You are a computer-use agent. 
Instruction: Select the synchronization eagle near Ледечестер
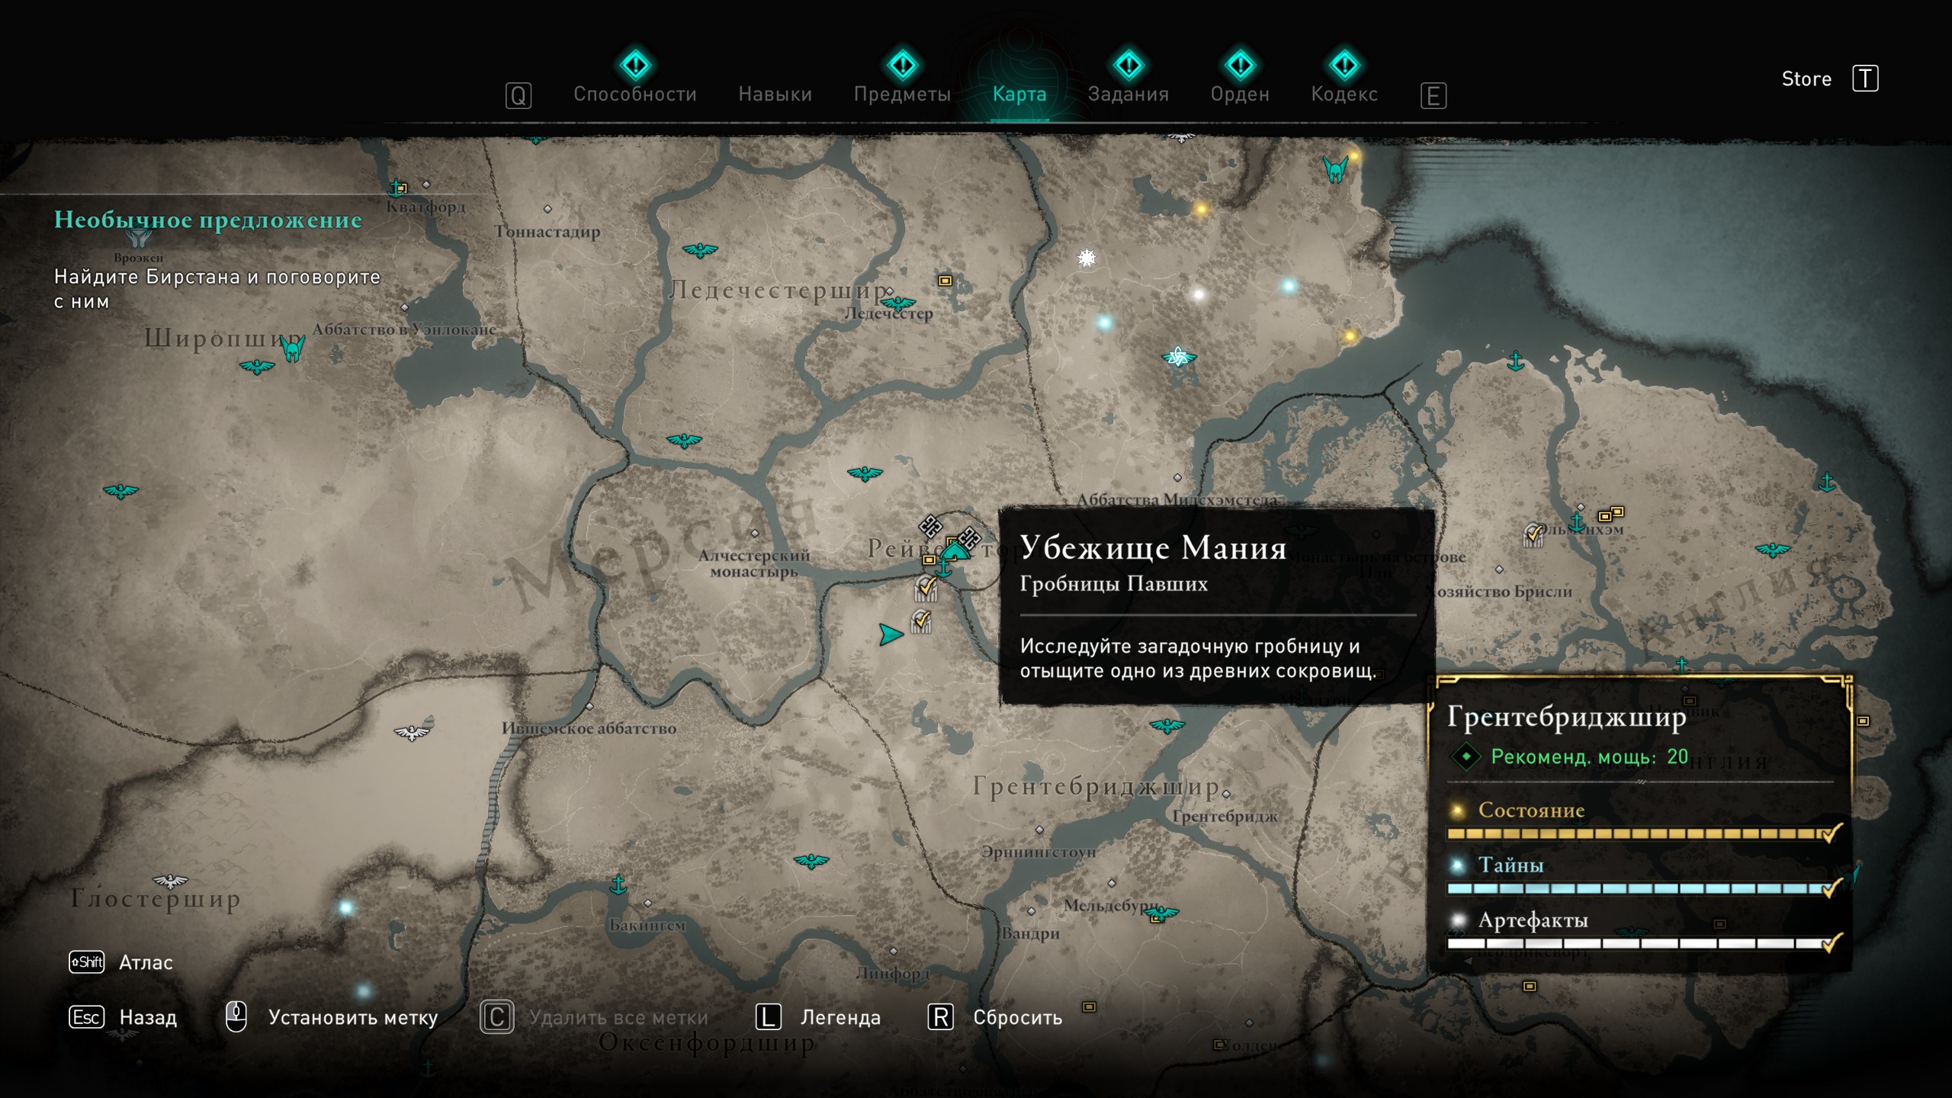(x=897, y=303)
